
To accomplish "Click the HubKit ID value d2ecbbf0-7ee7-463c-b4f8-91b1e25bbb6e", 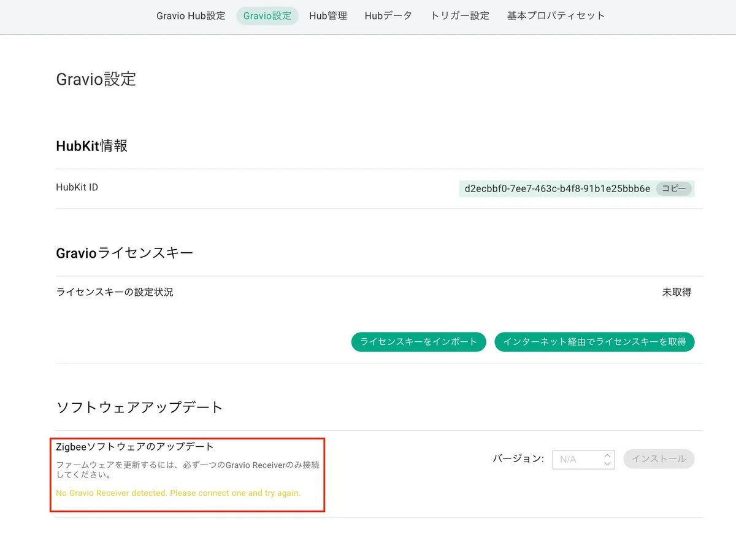I will 558,188.
